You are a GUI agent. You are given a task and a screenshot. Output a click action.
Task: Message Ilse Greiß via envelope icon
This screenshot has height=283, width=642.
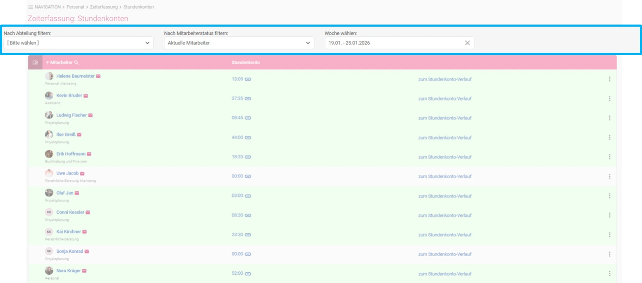coord(79,134)
